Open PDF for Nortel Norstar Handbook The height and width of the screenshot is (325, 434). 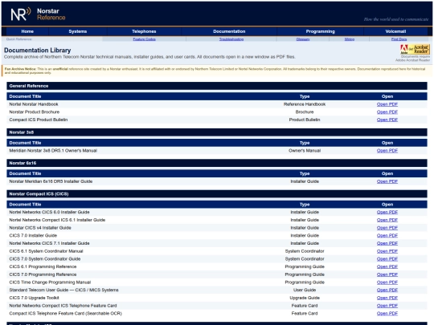387,104
